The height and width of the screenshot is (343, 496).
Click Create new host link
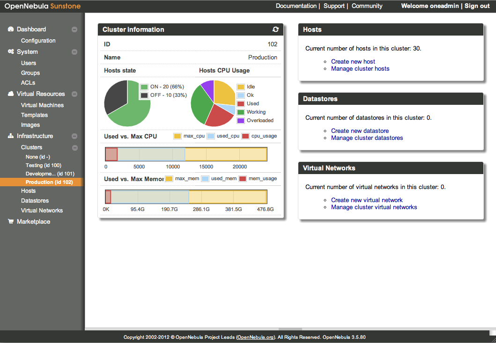pyautogui.click(x=353, y=61)
